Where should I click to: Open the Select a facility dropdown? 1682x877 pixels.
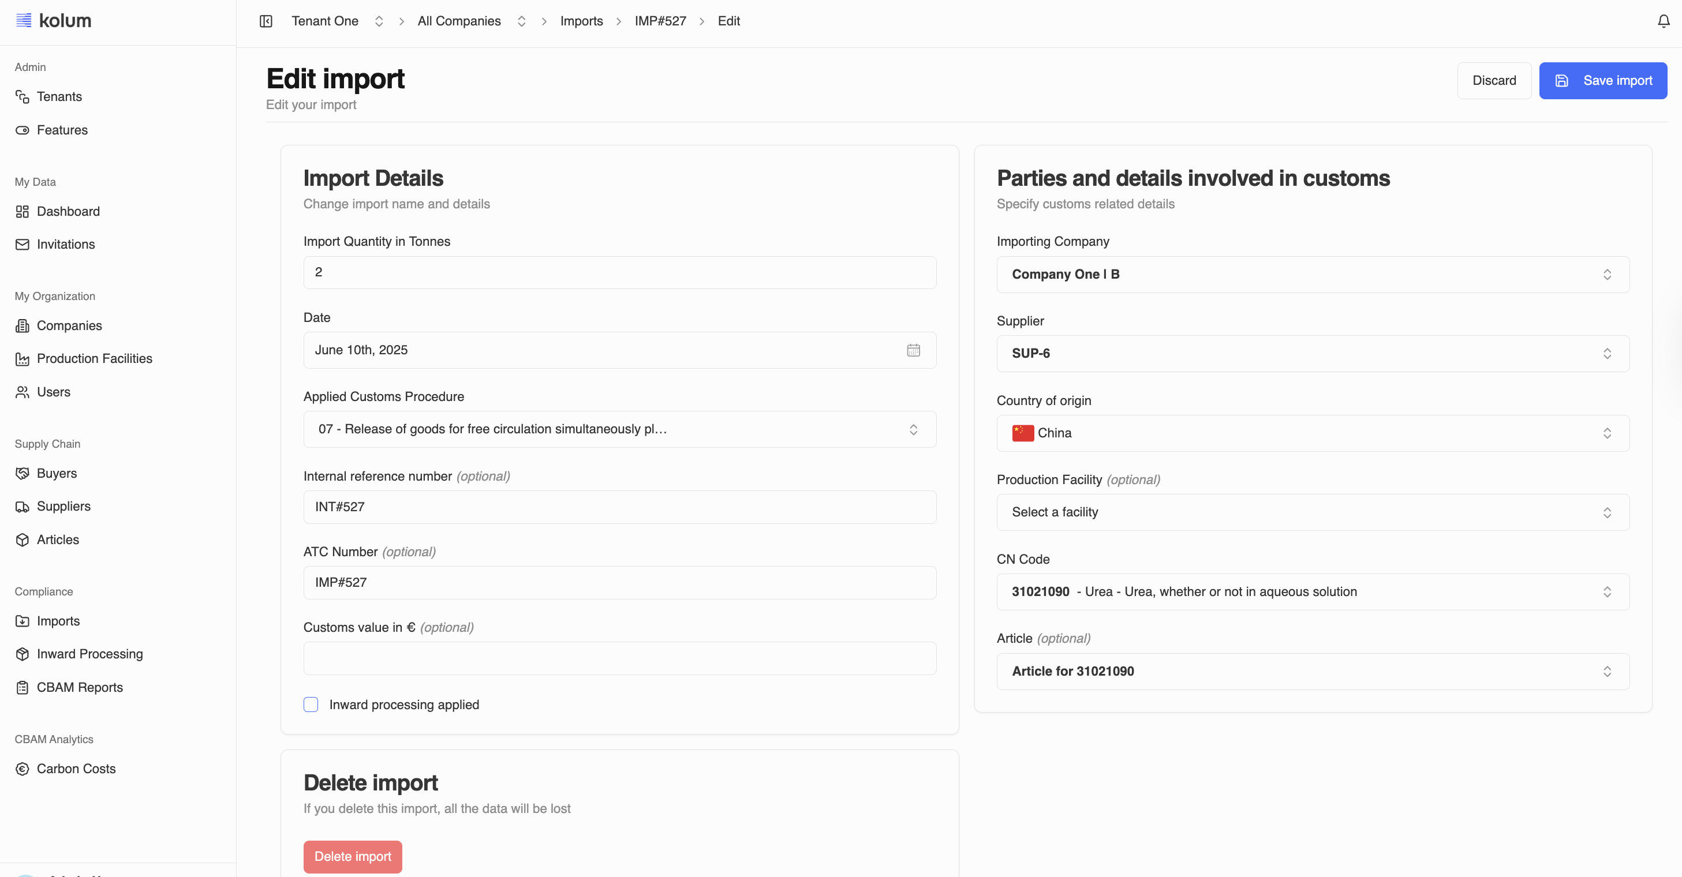(1313, 513)
